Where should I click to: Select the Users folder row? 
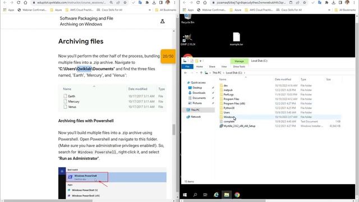coord(280,112)
